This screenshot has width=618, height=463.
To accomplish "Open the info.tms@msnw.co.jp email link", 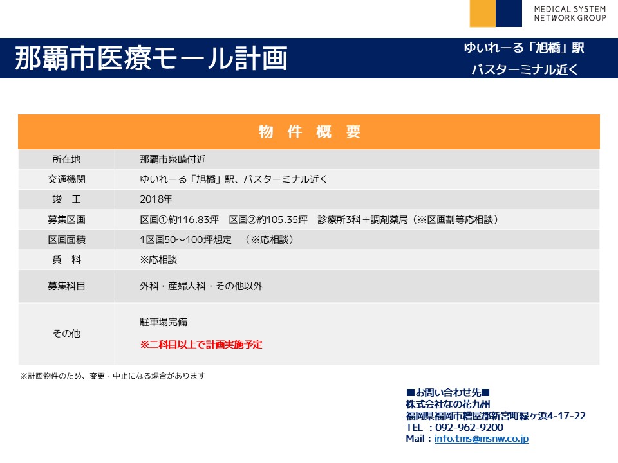I will pos(482,439).
